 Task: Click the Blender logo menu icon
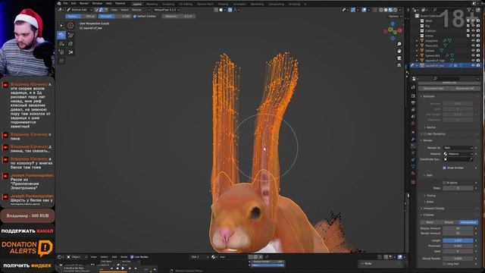click(x=59, y=4)
